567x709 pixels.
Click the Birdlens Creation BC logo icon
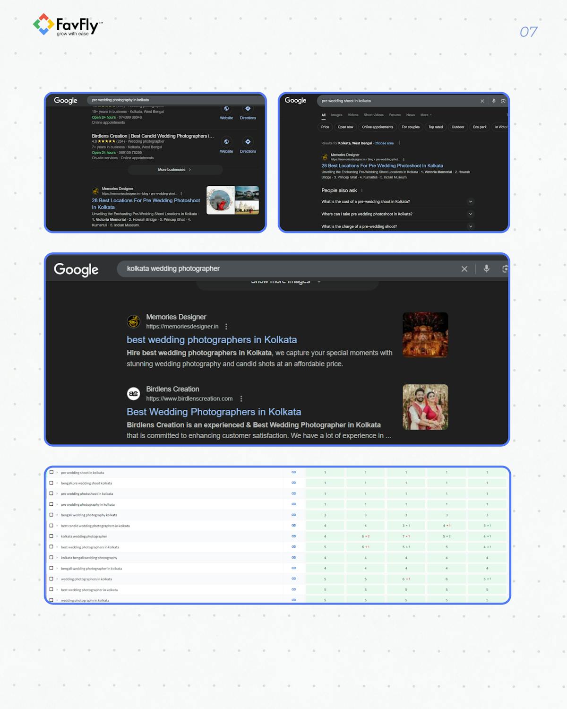133,394
